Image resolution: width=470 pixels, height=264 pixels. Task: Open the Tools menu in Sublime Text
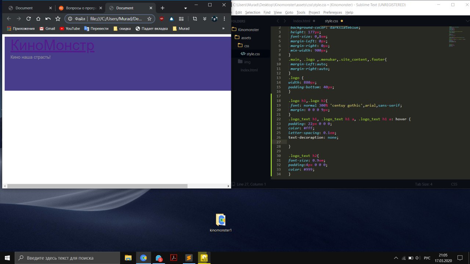pyautogui.click(x=301, y=12)
